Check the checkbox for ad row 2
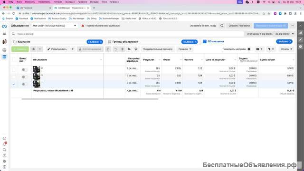The width and height of the screenshot is (304, 171). (x=14, y=70)
